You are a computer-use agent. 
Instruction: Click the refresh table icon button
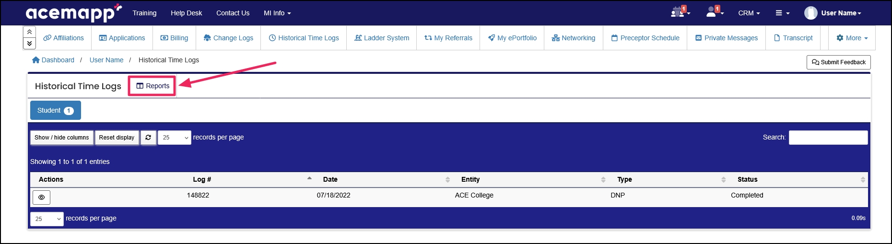(148, 138)
